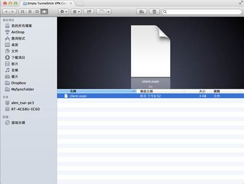Viewport: 244px width, 184px height.
Task: Select client.ovpn row in file list
Action: click(151, 96)
